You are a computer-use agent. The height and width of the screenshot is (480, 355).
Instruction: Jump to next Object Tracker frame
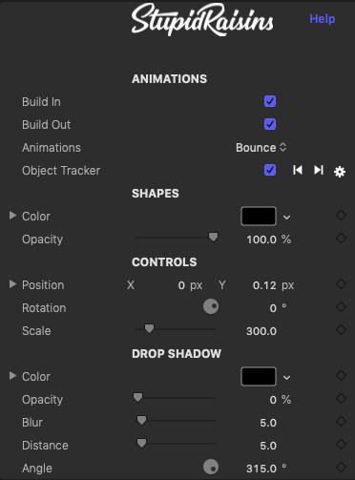(319, 170)
